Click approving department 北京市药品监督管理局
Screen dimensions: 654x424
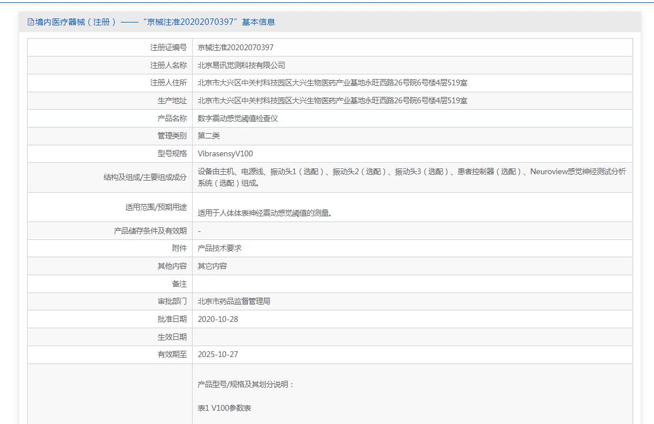pyautogui.click(x=234, y=301)
